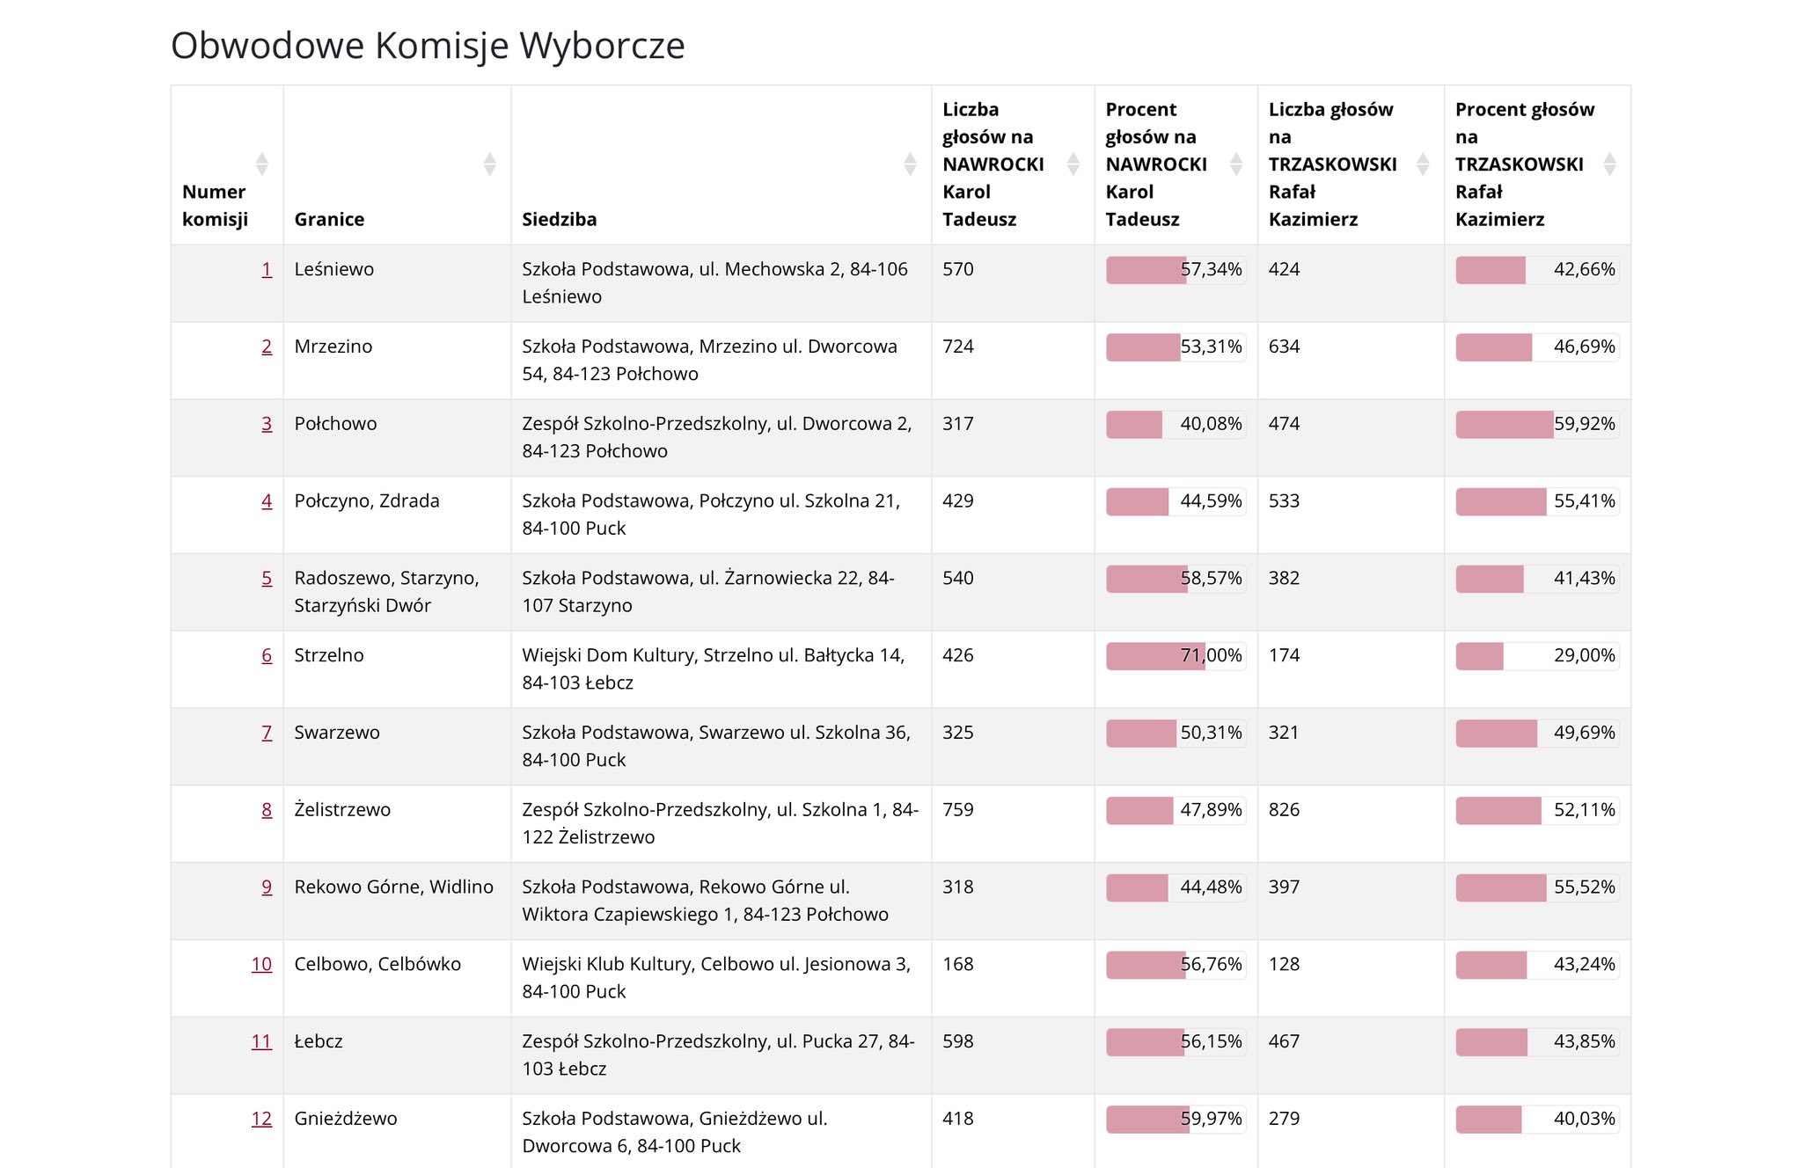Open commission 8 Żelistrzewo details
Image resolution: width=1802 pixels, height=1168 pixels.
(x=267, y=810)
